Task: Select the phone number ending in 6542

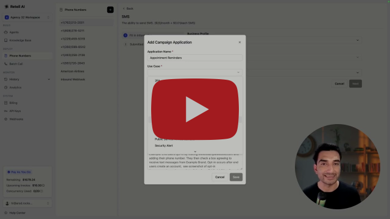Action: point(86,47)
